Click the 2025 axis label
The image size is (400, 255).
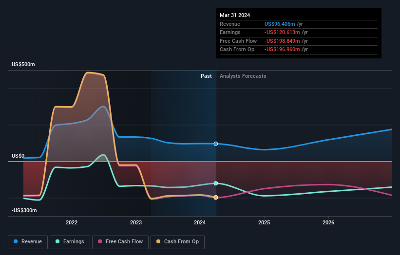pos(264,223)
